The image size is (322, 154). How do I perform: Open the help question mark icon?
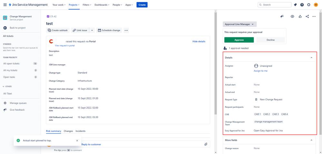coord(302,5)
